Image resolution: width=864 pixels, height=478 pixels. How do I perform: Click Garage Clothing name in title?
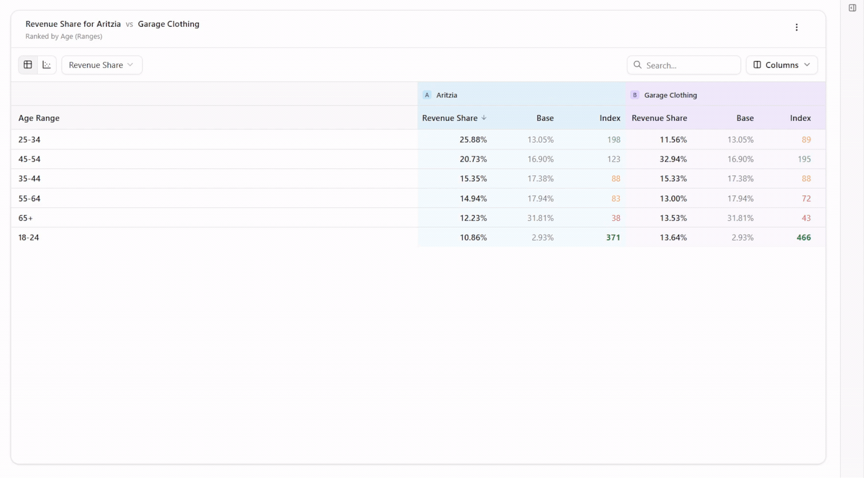[x=168, y=24]
